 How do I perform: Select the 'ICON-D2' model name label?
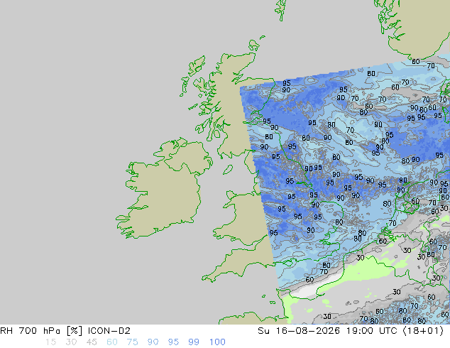(109, 331)
